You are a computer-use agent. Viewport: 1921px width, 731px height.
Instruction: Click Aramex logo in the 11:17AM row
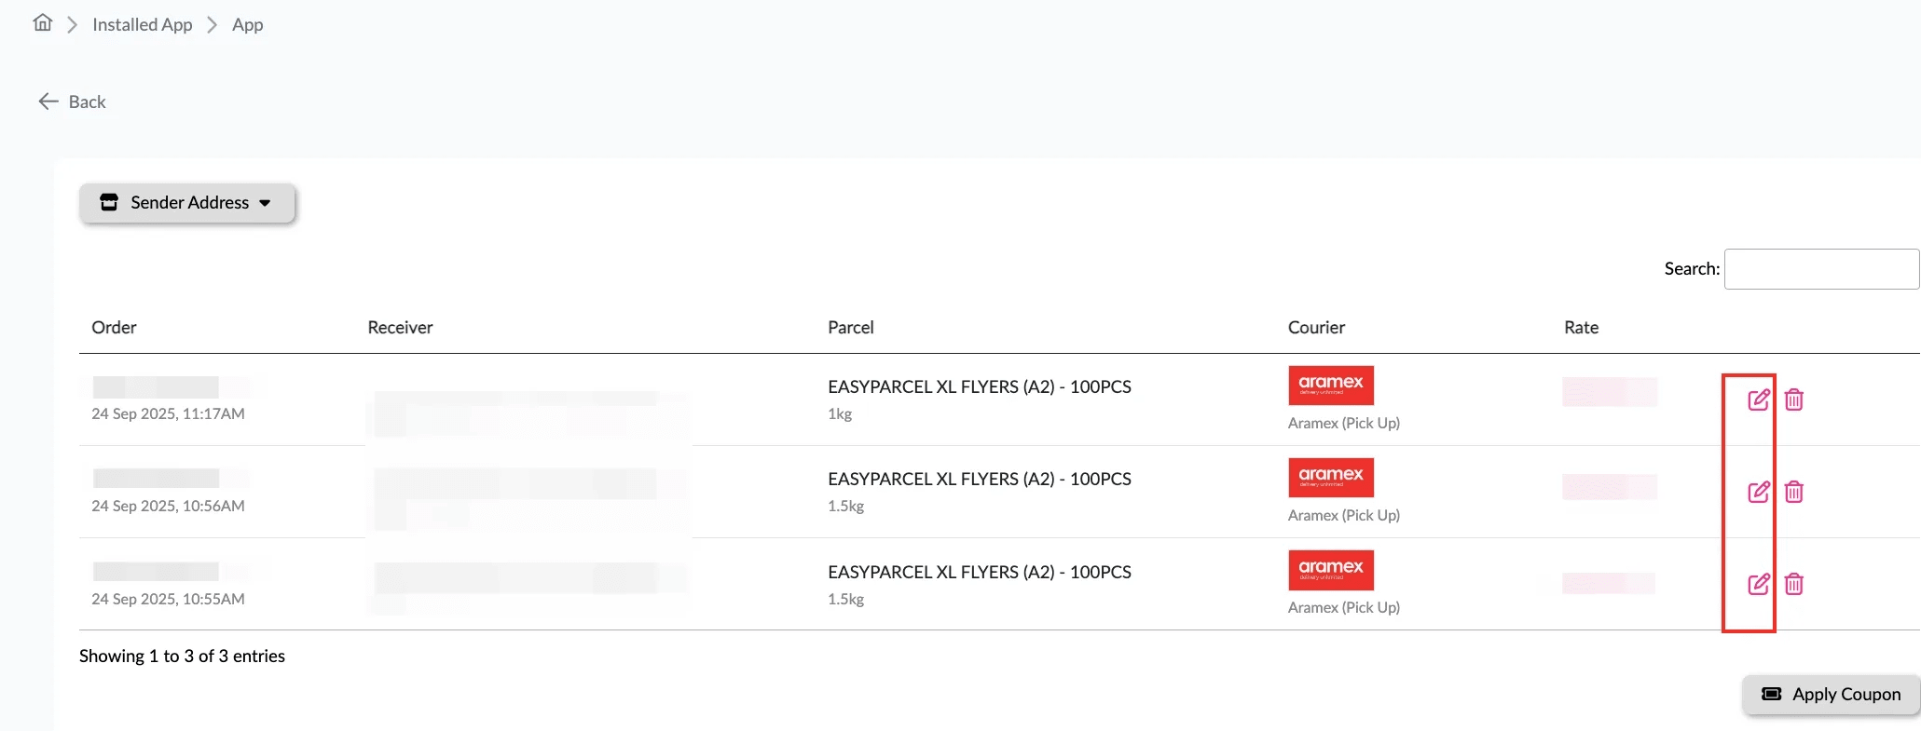(1331, 385)
